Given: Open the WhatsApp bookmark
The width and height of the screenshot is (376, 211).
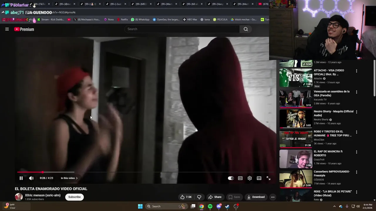Looking at the screenshot, I should 140,20.
